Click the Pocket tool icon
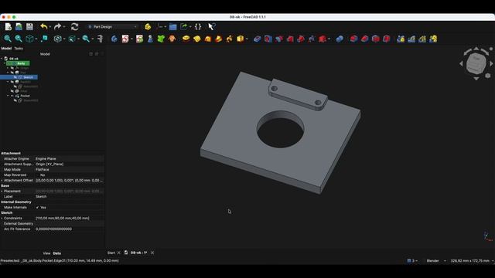The height and width of the screenshot is (278, 495). (258, 39)
